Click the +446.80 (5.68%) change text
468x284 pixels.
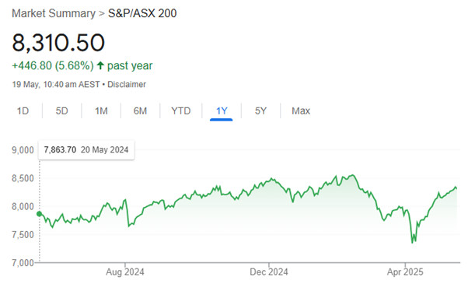pos(53,65)
